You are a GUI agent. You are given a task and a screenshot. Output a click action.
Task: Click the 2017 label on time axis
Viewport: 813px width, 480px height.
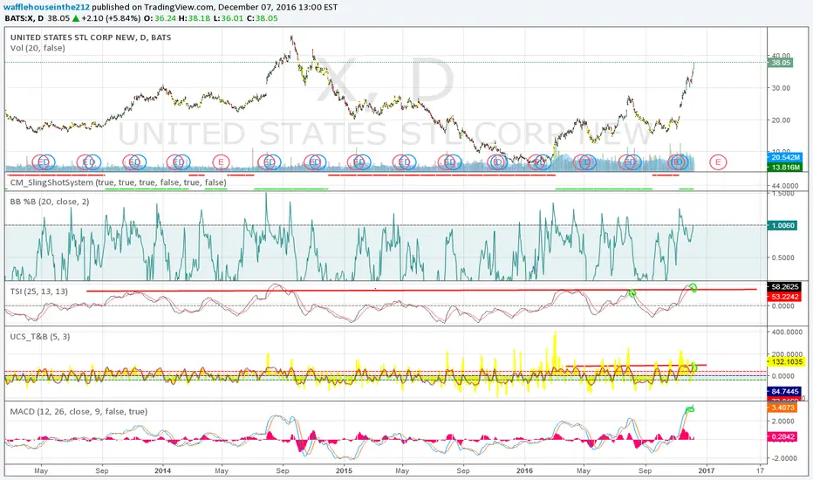coord(707,470)
